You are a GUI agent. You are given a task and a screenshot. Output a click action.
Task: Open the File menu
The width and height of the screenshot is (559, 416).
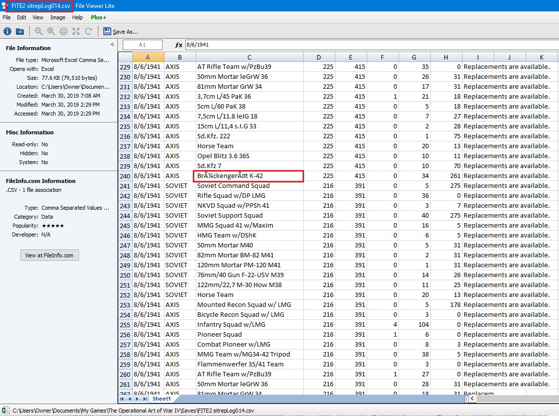coord(7,17)
